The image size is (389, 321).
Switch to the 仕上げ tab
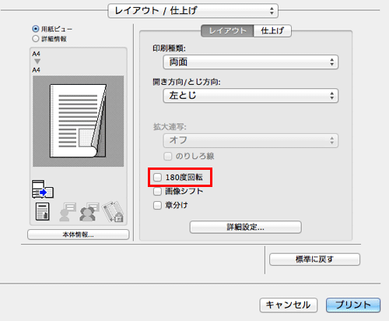272,30
